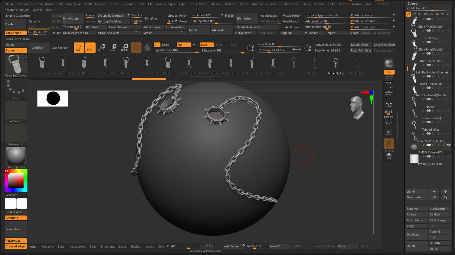Toggle Solo mode
The image size is (455, 255).
pos(389,155)
